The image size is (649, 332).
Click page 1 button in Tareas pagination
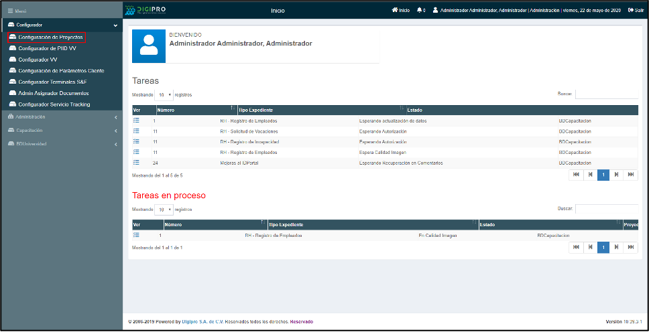tap(603, 175)
